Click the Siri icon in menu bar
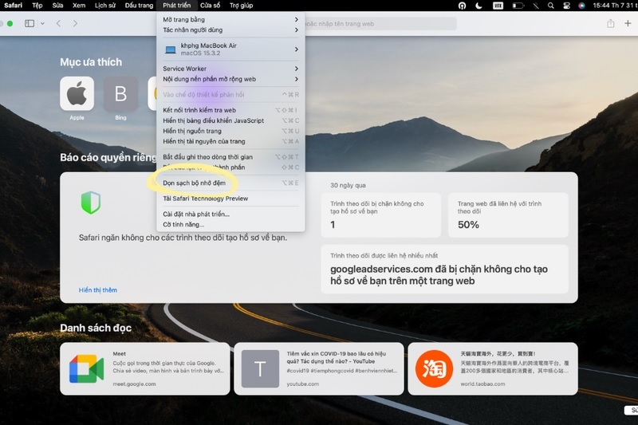Screen dimensions: 638x425 [581, 6]
